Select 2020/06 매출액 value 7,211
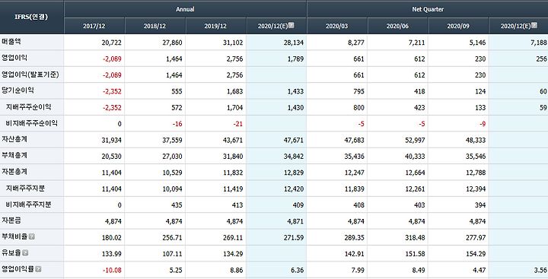548x279 pixels. click(x=416, y=43)
